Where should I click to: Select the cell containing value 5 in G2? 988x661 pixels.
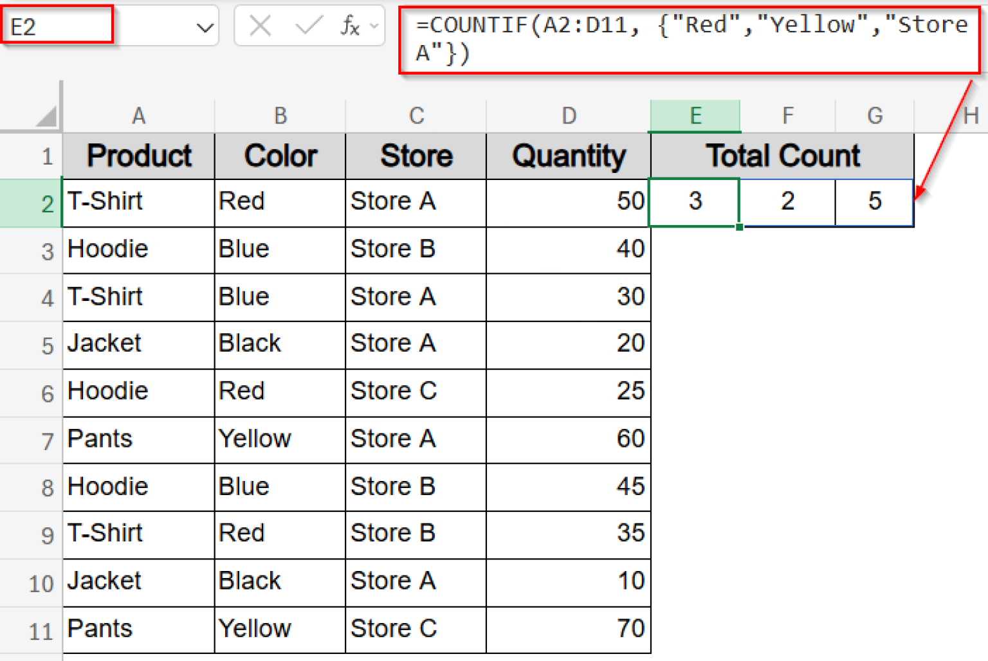coord(874,202)
